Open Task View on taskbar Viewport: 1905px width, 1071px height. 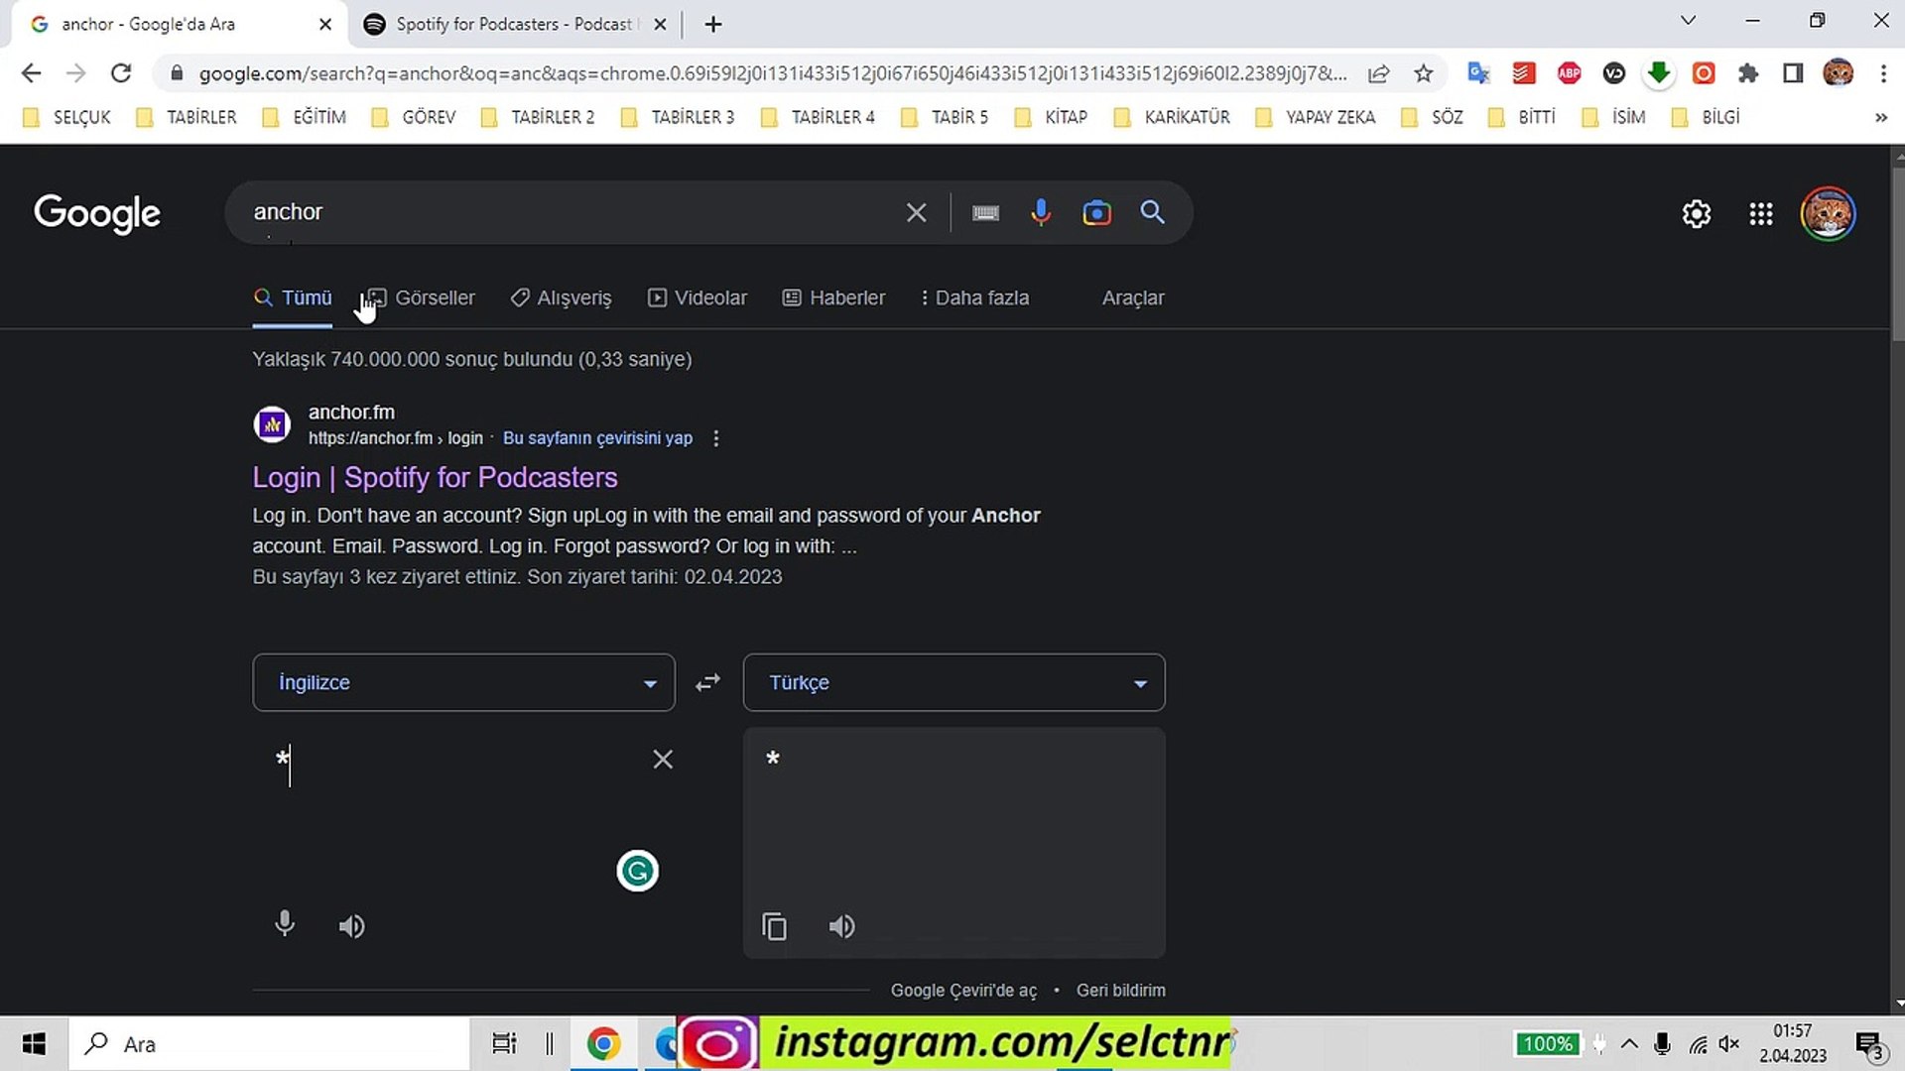point(504,1043)
